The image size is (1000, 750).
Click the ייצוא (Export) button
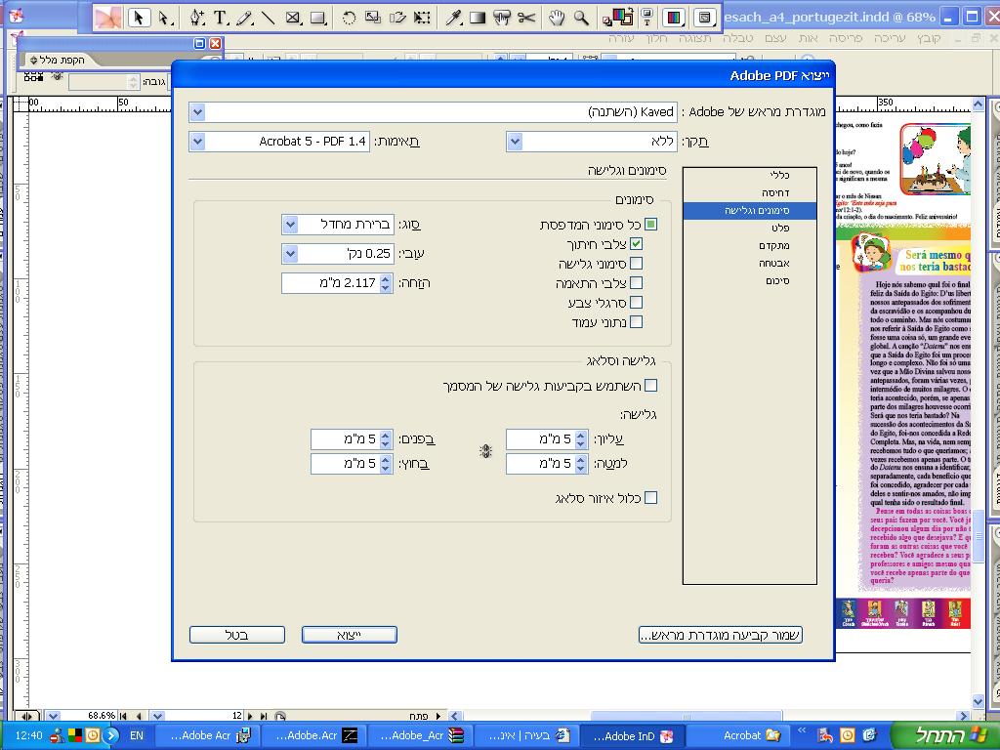[349, 635]
